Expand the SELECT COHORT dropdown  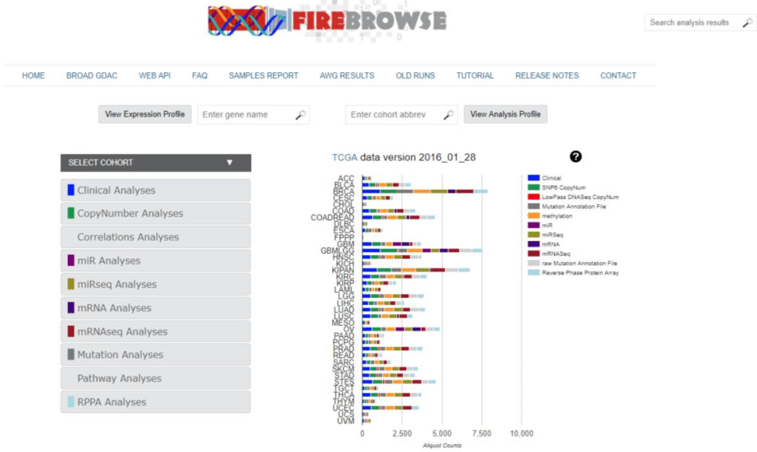(x=156, y=163)
